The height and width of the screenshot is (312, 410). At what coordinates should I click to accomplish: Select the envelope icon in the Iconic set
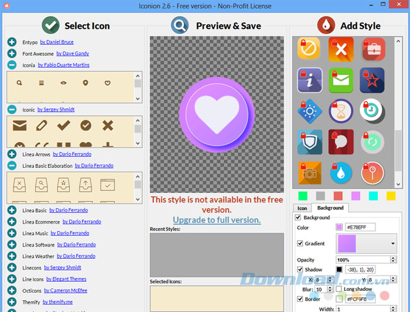pos(20,125)
